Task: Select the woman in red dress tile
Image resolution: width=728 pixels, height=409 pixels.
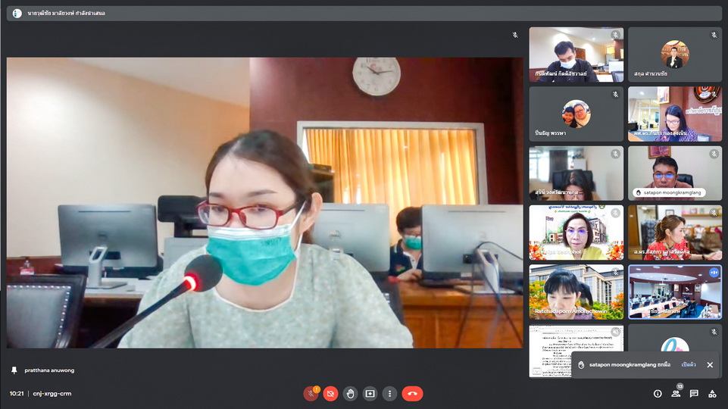Action: (675, 233)
